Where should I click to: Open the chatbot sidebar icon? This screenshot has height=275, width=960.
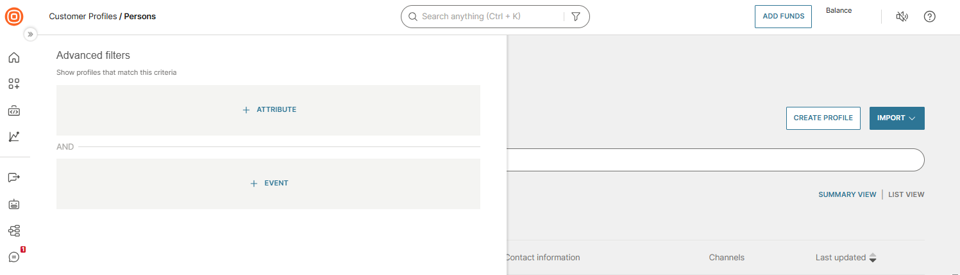click(14, 205)
